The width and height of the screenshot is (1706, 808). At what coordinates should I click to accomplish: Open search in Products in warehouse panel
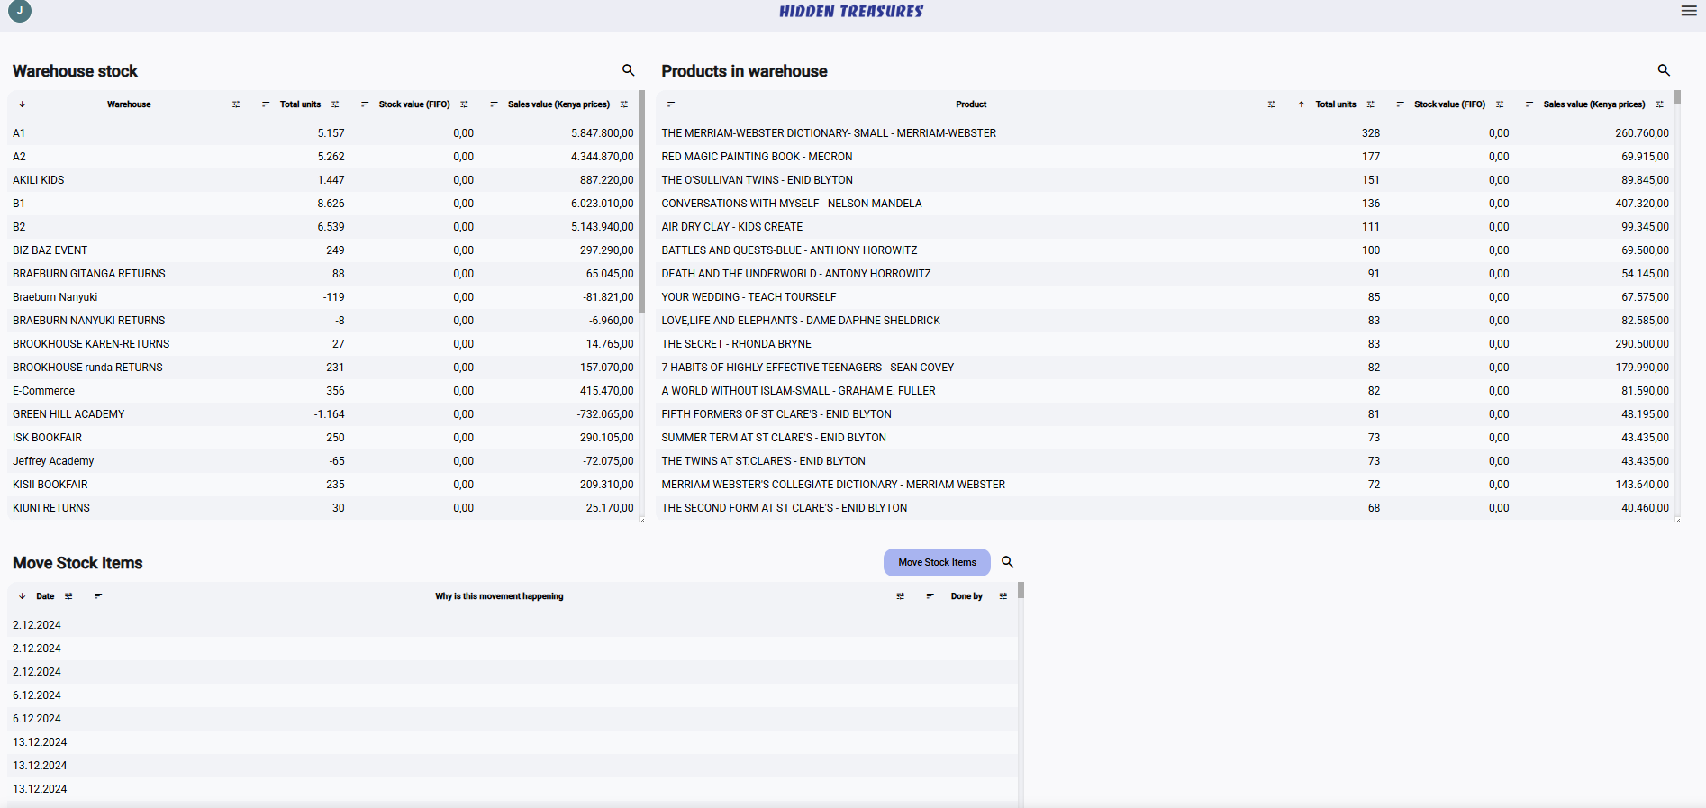click(x=1663, y=70)
